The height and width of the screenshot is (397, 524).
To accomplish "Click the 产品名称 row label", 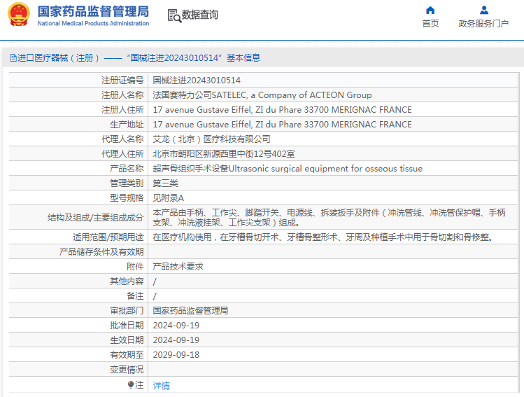I will (127, 169).
